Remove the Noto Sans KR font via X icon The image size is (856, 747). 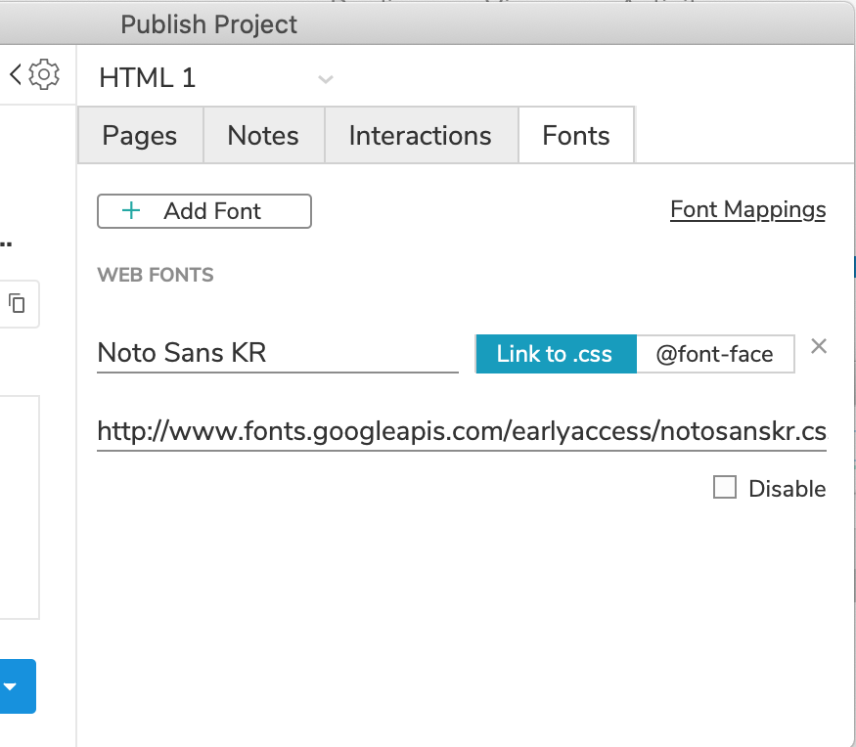(819, 346)
